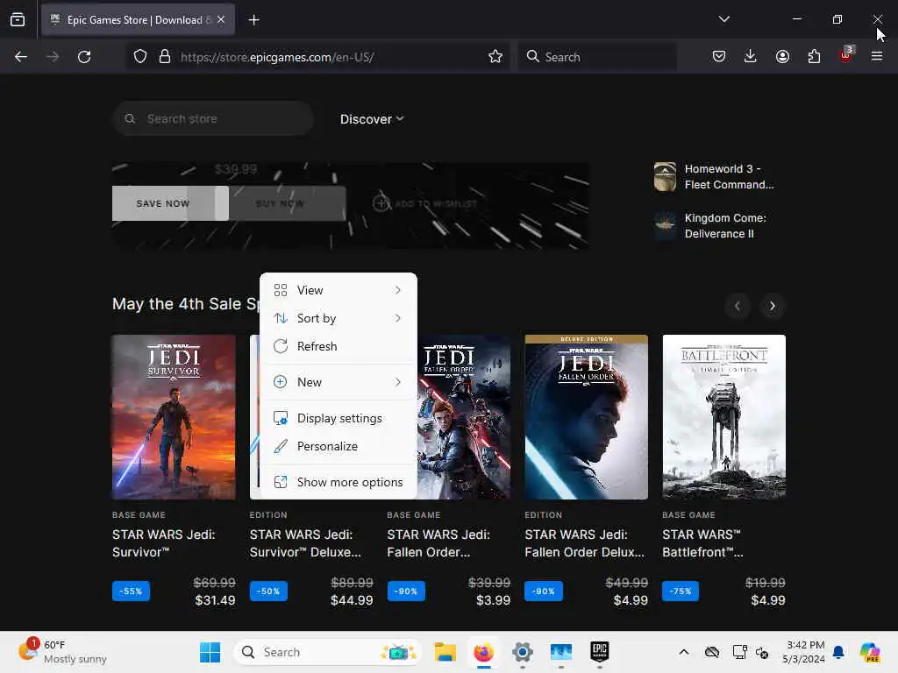Viewport: 898px width, 673px height.
Task: Select Personalize in context menu
Action: 338,446
